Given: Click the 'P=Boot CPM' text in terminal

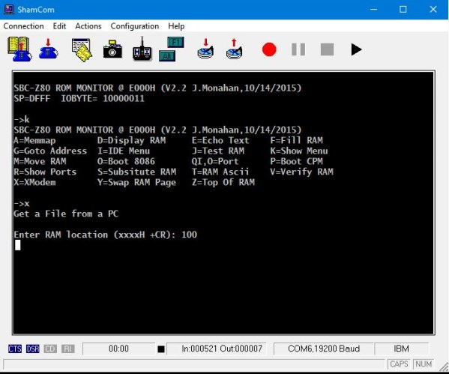Looking at the screenshot, I should click(x=296, y=161).
